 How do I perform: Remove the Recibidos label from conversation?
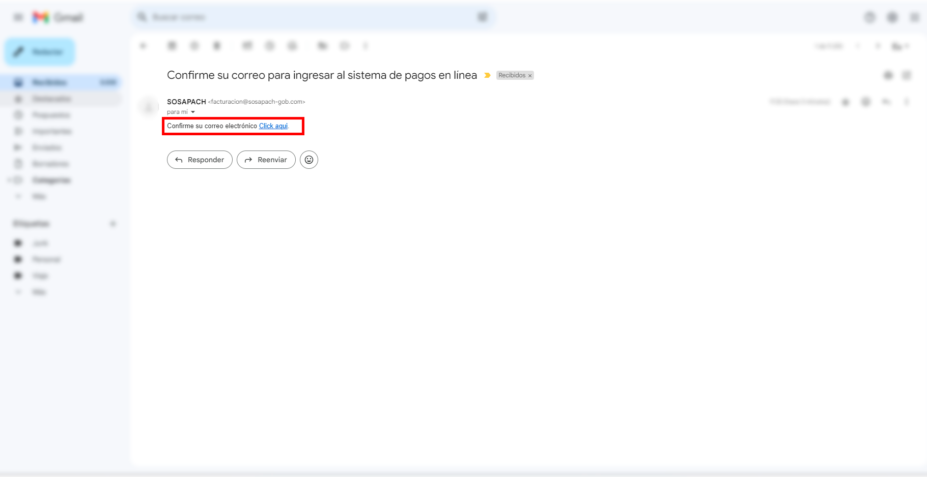pos(530,76)
